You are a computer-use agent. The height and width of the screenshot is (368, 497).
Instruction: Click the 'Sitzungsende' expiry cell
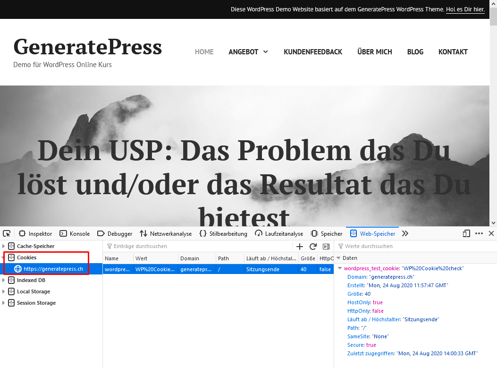coord(271,269)
